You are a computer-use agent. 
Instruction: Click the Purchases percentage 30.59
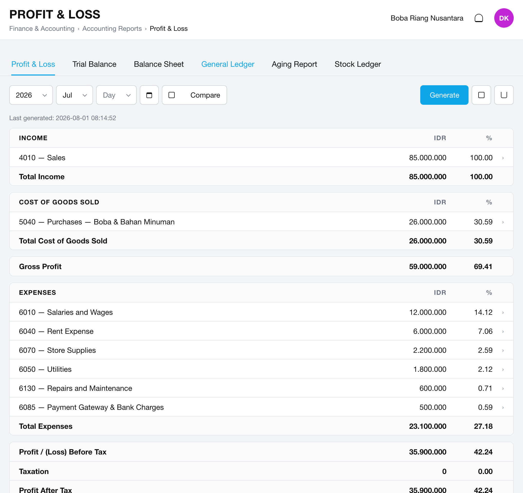point(483,222)
